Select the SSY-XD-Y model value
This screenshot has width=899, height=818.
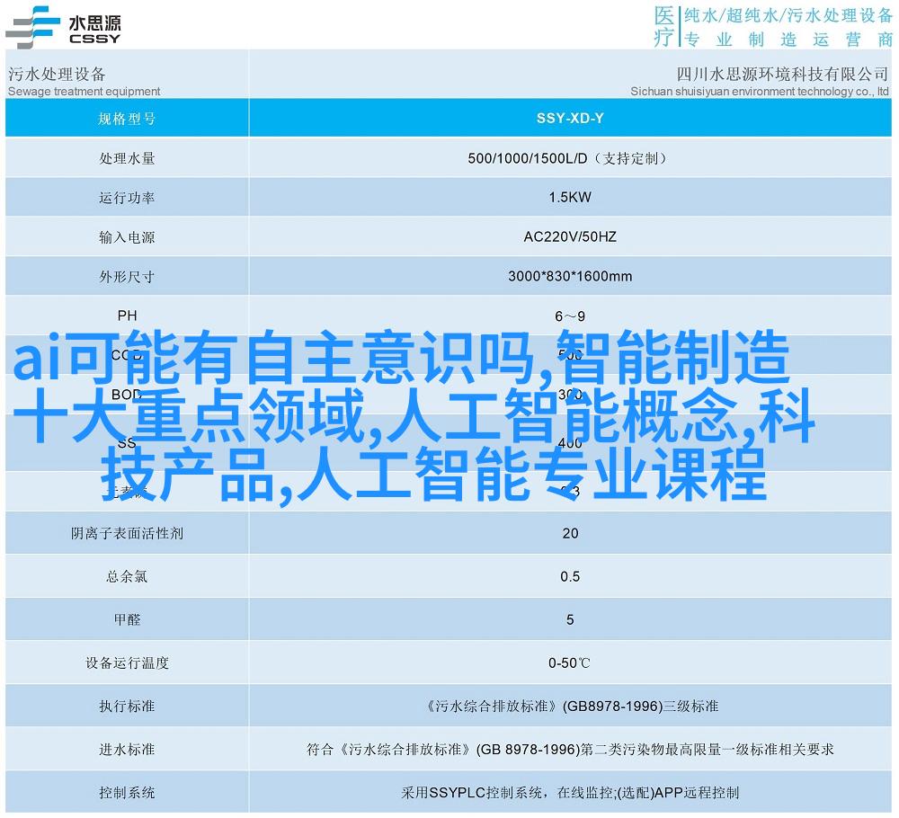[x=570, y=118]
